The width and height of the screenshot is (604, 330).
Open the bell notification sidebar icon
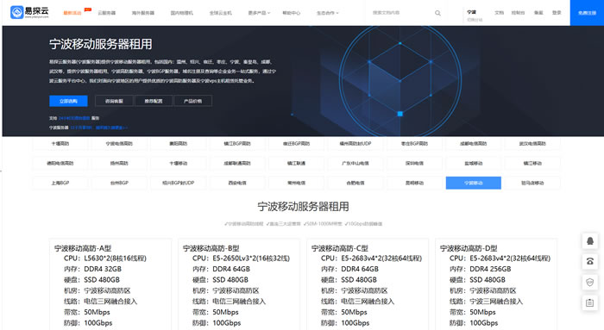coord(589,241)
